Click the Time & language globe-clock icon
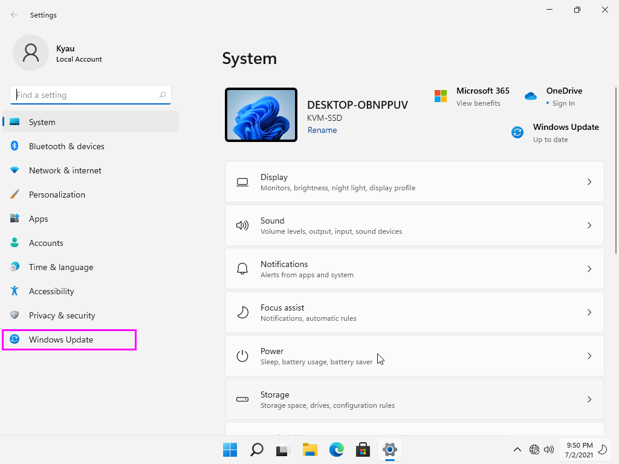This screenshot has width=619, height=464. (15, 266)
